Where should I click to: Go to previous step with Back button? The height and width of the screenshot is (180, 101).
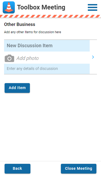click(x=18, y=168)
